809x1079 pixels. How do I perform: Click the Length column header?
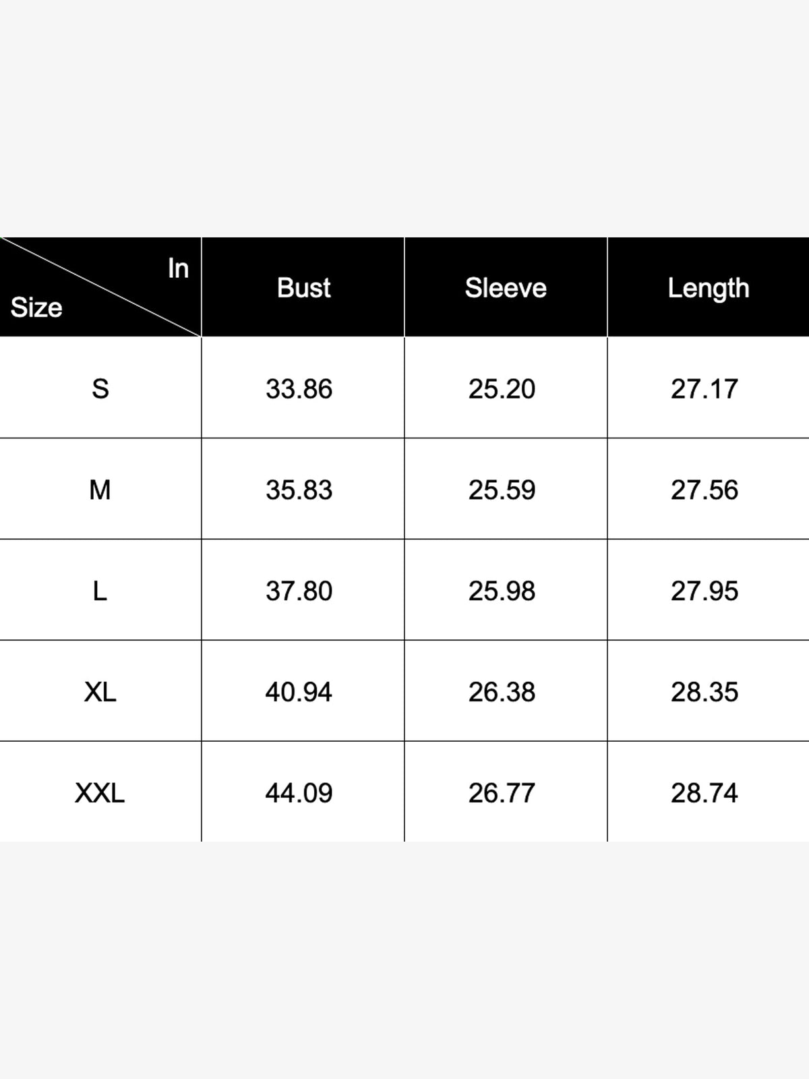point(709,289)
